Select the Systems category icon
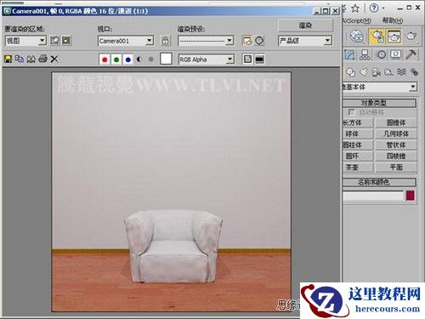The width and height of the screenshot is (425, 319). pyautogui.click(x=414, y=72)
